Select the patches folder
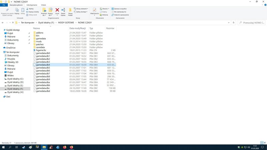 click(40, 44)
